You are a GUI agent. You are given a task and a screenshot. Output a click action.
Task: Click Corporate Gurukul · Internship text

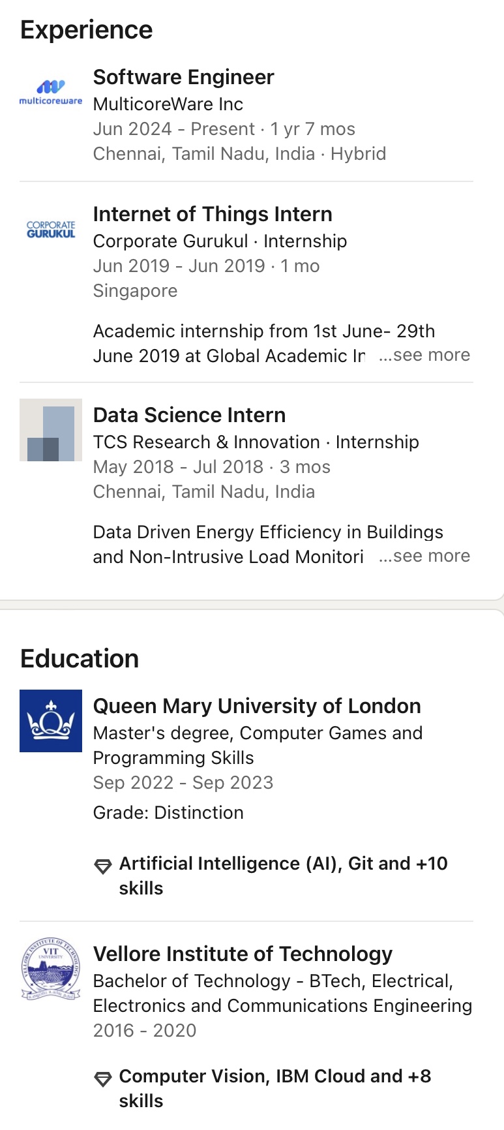[220, 241]
